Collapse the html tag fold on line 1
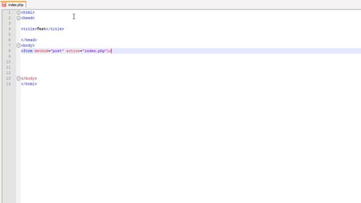The image size is (361, 203). 19,12
